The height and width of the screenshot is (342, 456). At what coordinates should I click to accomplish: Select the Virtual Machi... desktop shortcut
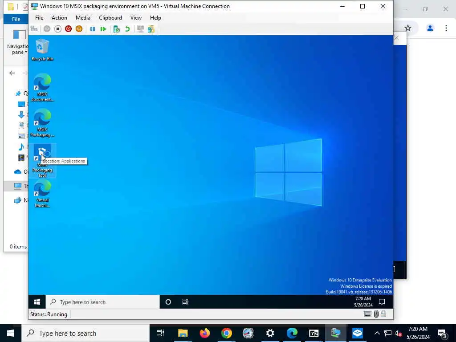click(x=42, y=193)
